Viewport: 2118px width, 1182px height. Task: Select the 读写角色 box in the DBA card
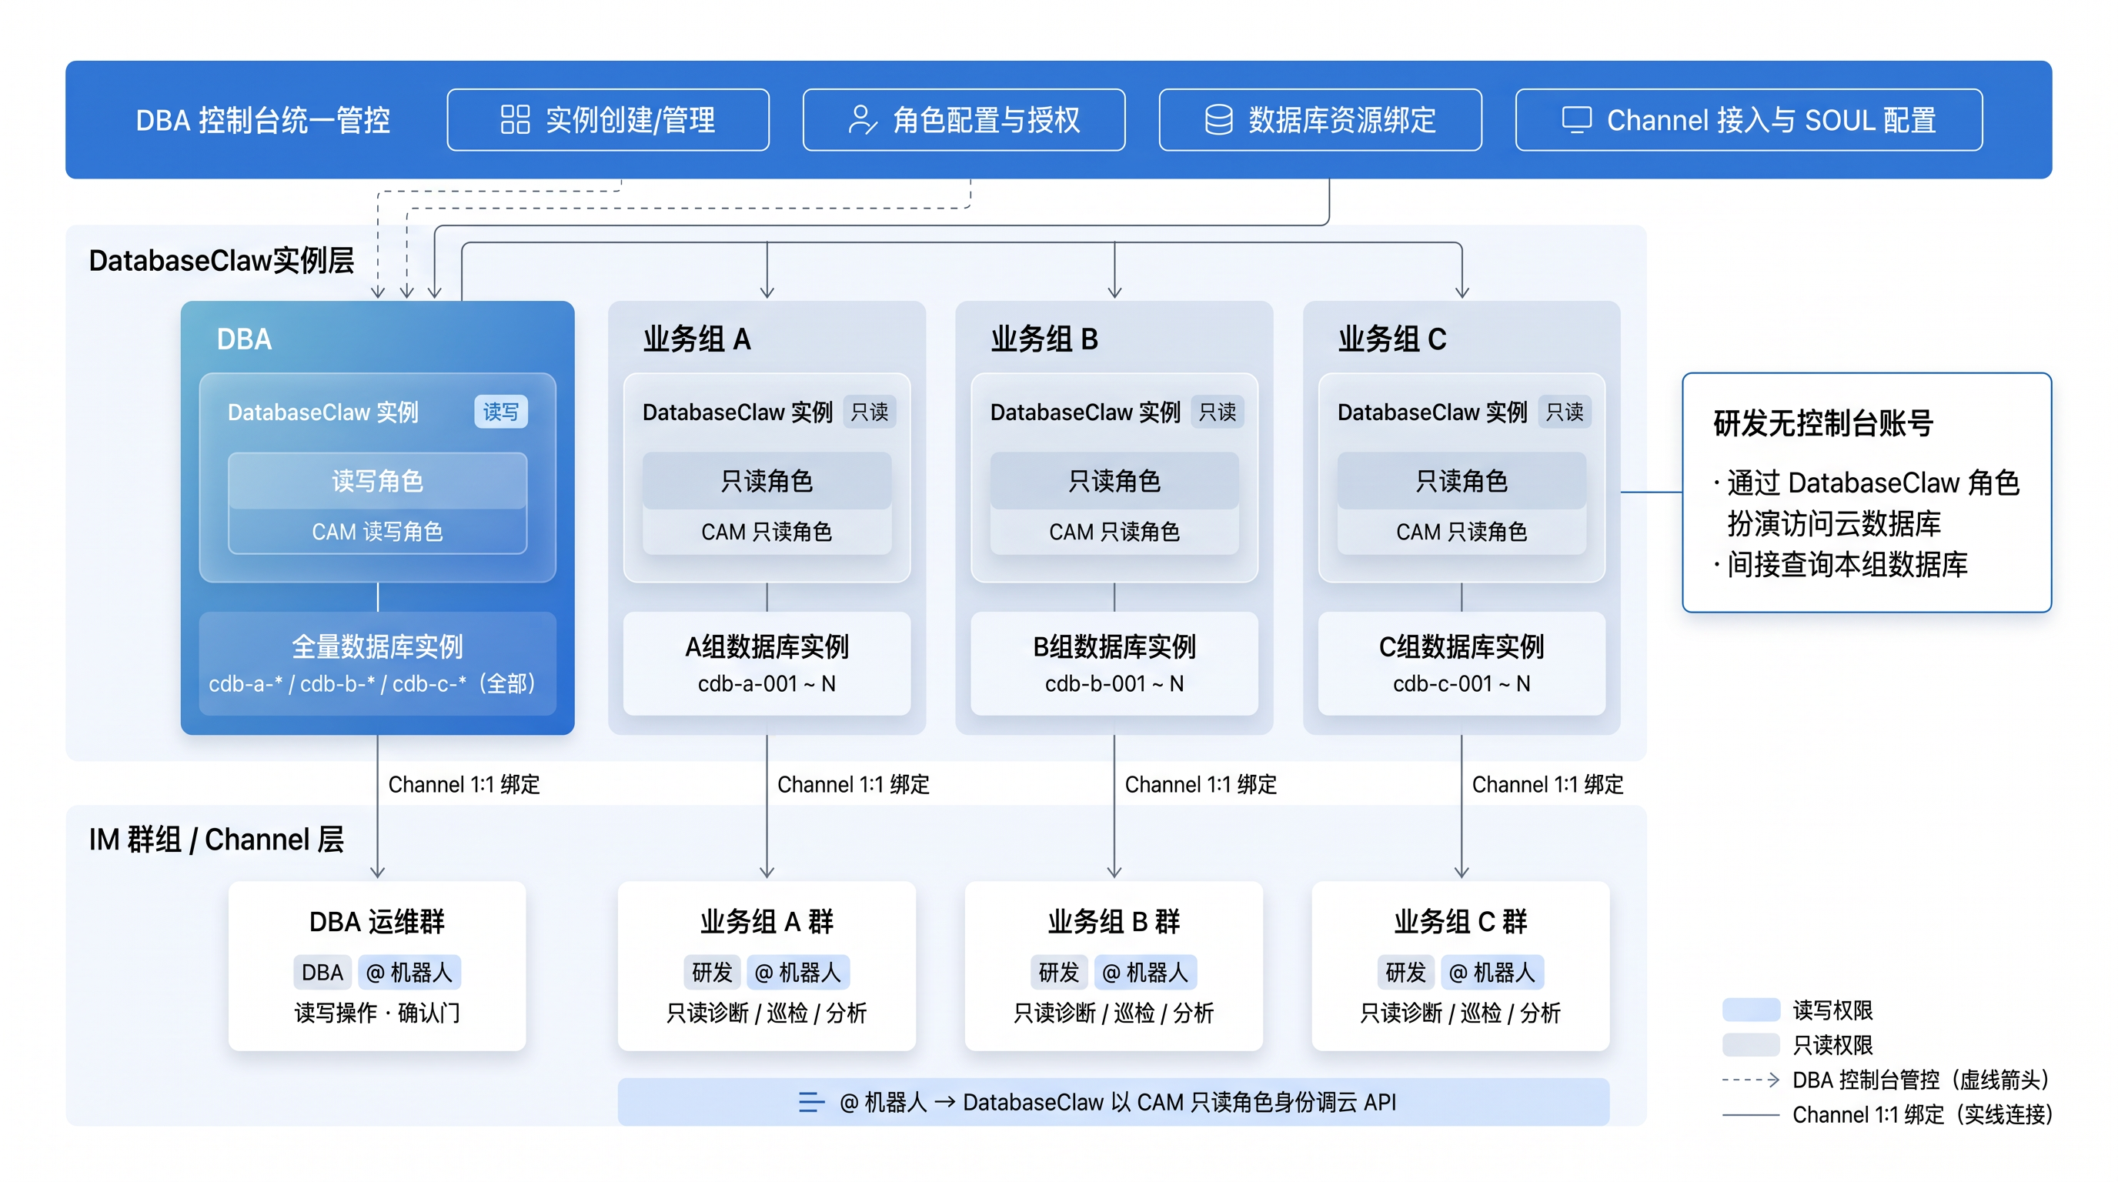(377, 481)
